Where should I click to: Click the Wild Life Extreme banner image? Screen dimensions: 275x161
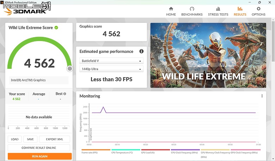coord(208,55)
